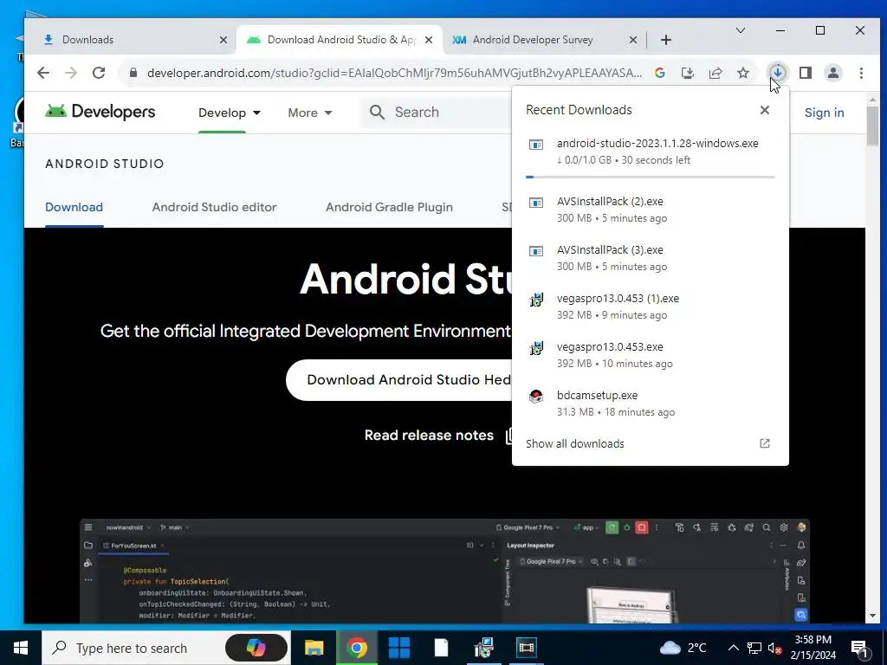Reload the Android Studio page
Viewport: 887px width, 665px height.
click(99, 73)
